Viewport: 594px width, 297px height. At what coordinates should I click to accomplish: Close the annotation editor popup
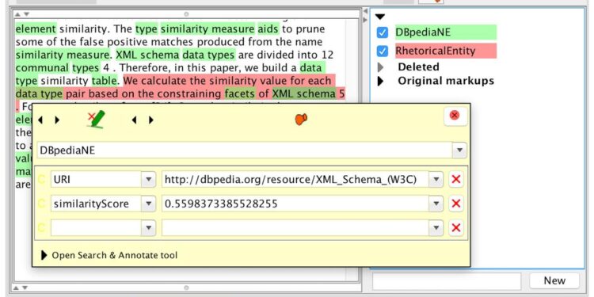(x=455, y=115)
